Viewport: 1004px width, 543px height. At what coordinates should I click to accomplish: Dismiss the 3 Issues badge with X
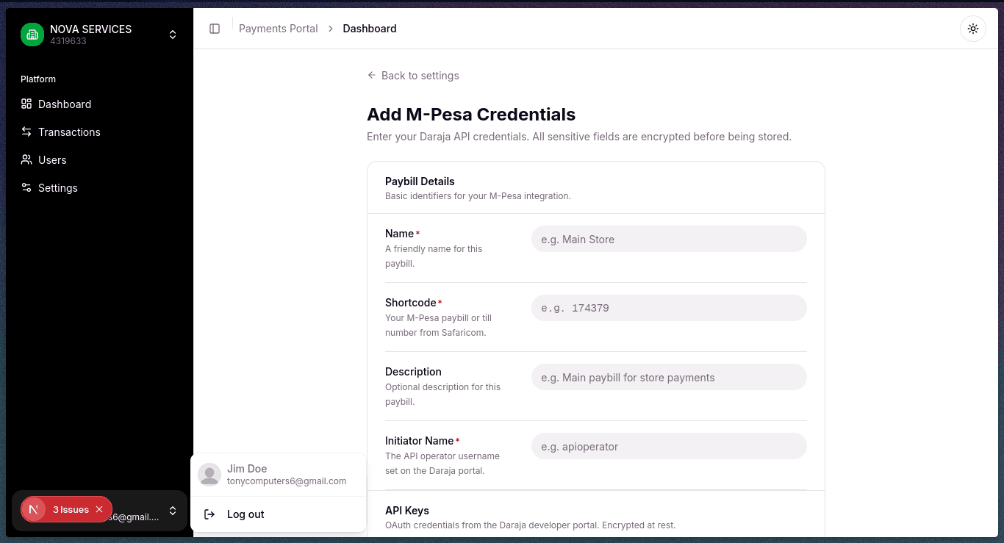tap(99, 509)
